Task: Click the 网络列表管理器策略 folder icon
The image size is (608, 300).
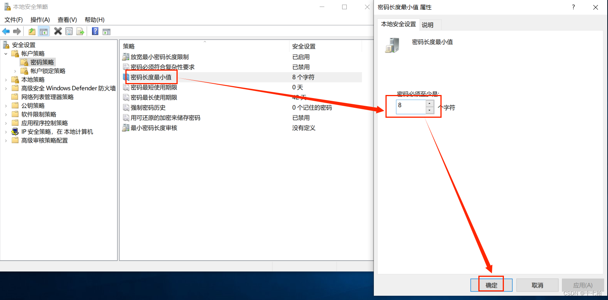Action: pos(15,97)
